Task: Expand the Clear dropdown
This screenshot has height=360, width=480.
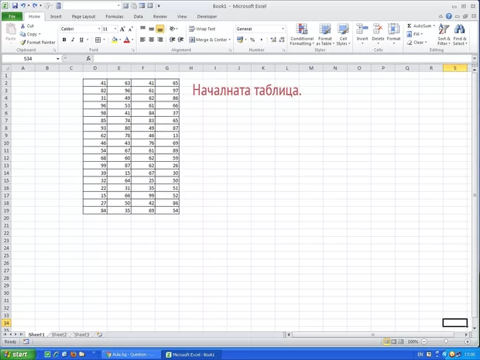Action: [426, 43]
